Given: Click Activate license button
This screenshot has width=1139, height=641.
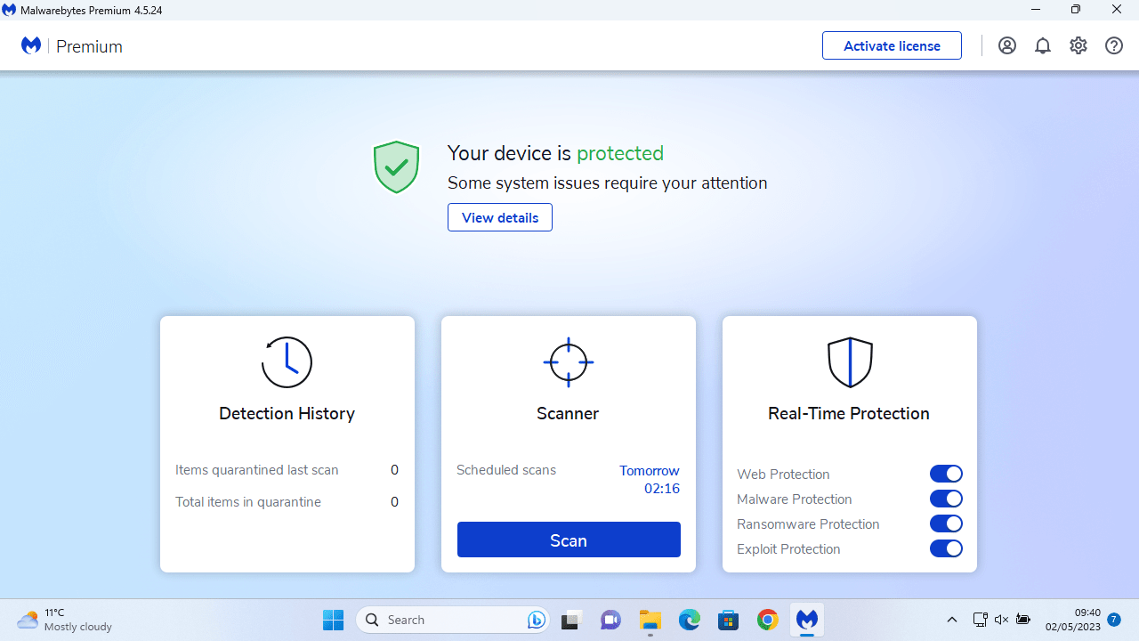Looking at the screenshot, I should point(892,45).
